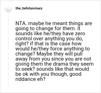Click the line 'away from you since you are not'

[53, 59]
